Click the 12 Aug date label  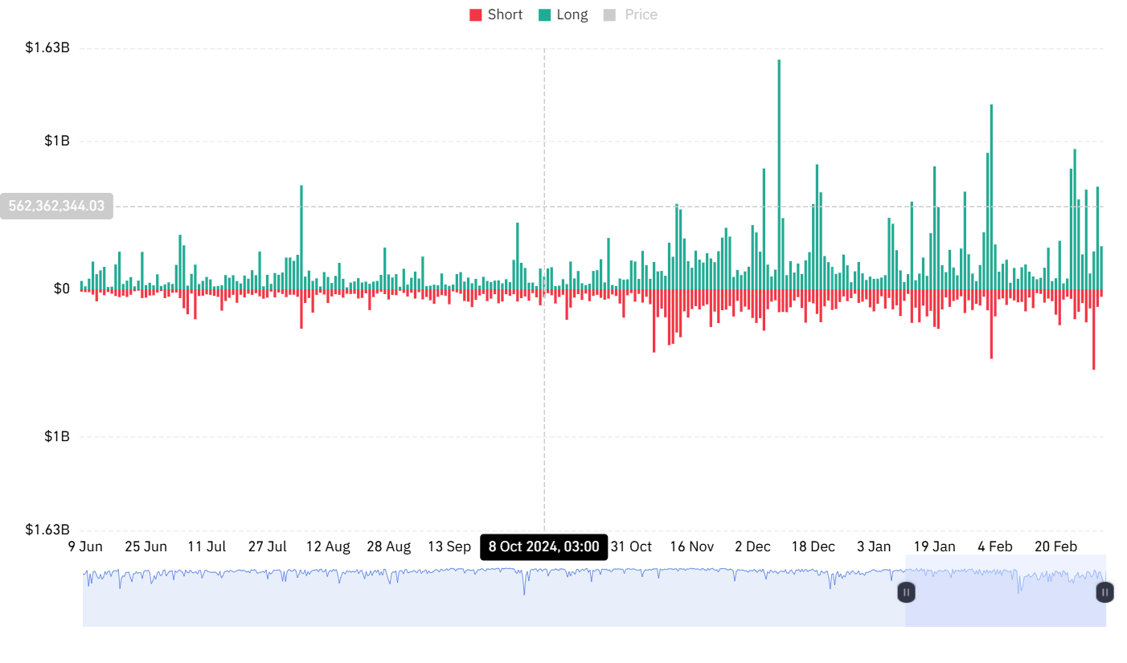[x=328, y=546]
